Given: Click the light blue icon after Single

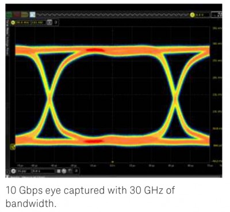Looking at the screenshot, I should tap(32, 15).
